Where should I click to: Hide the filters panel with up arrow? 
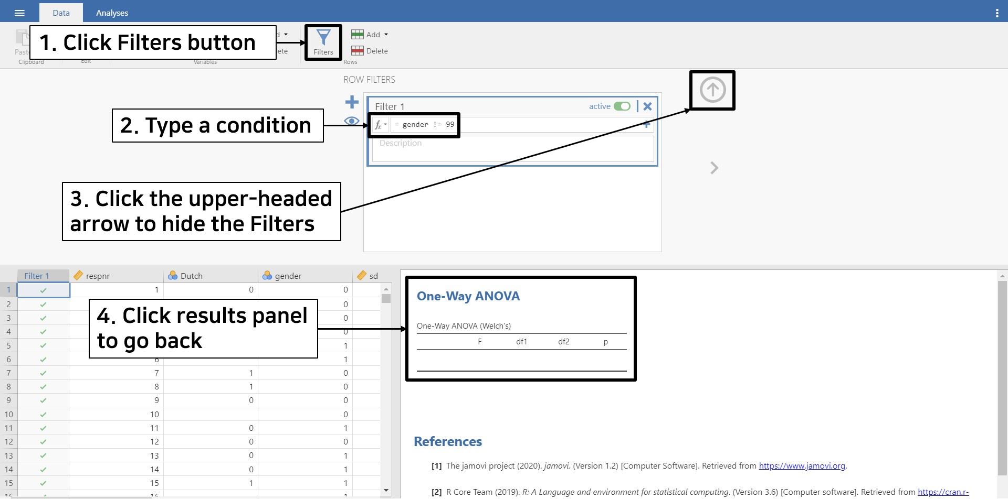click(x=712, y=90)
